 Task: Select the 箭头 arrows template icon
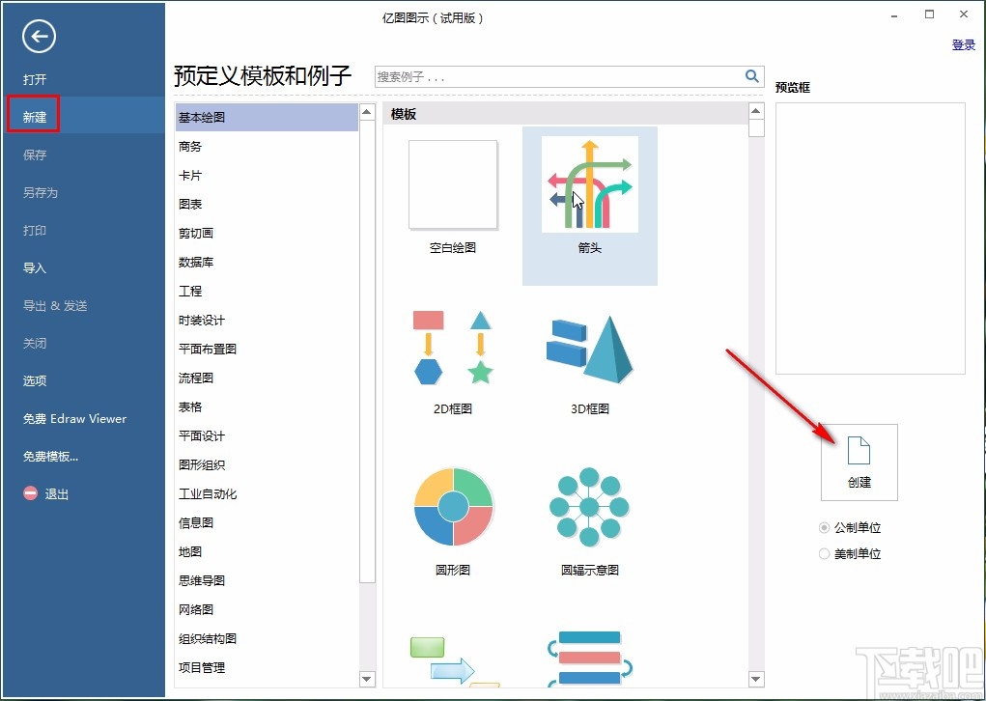(590, 184)
